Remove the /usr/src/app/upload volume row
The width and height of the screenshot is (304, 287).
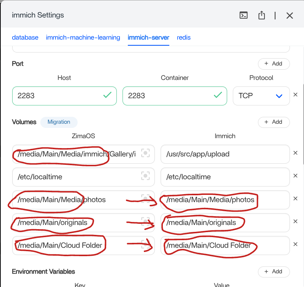tap(295, 153)
